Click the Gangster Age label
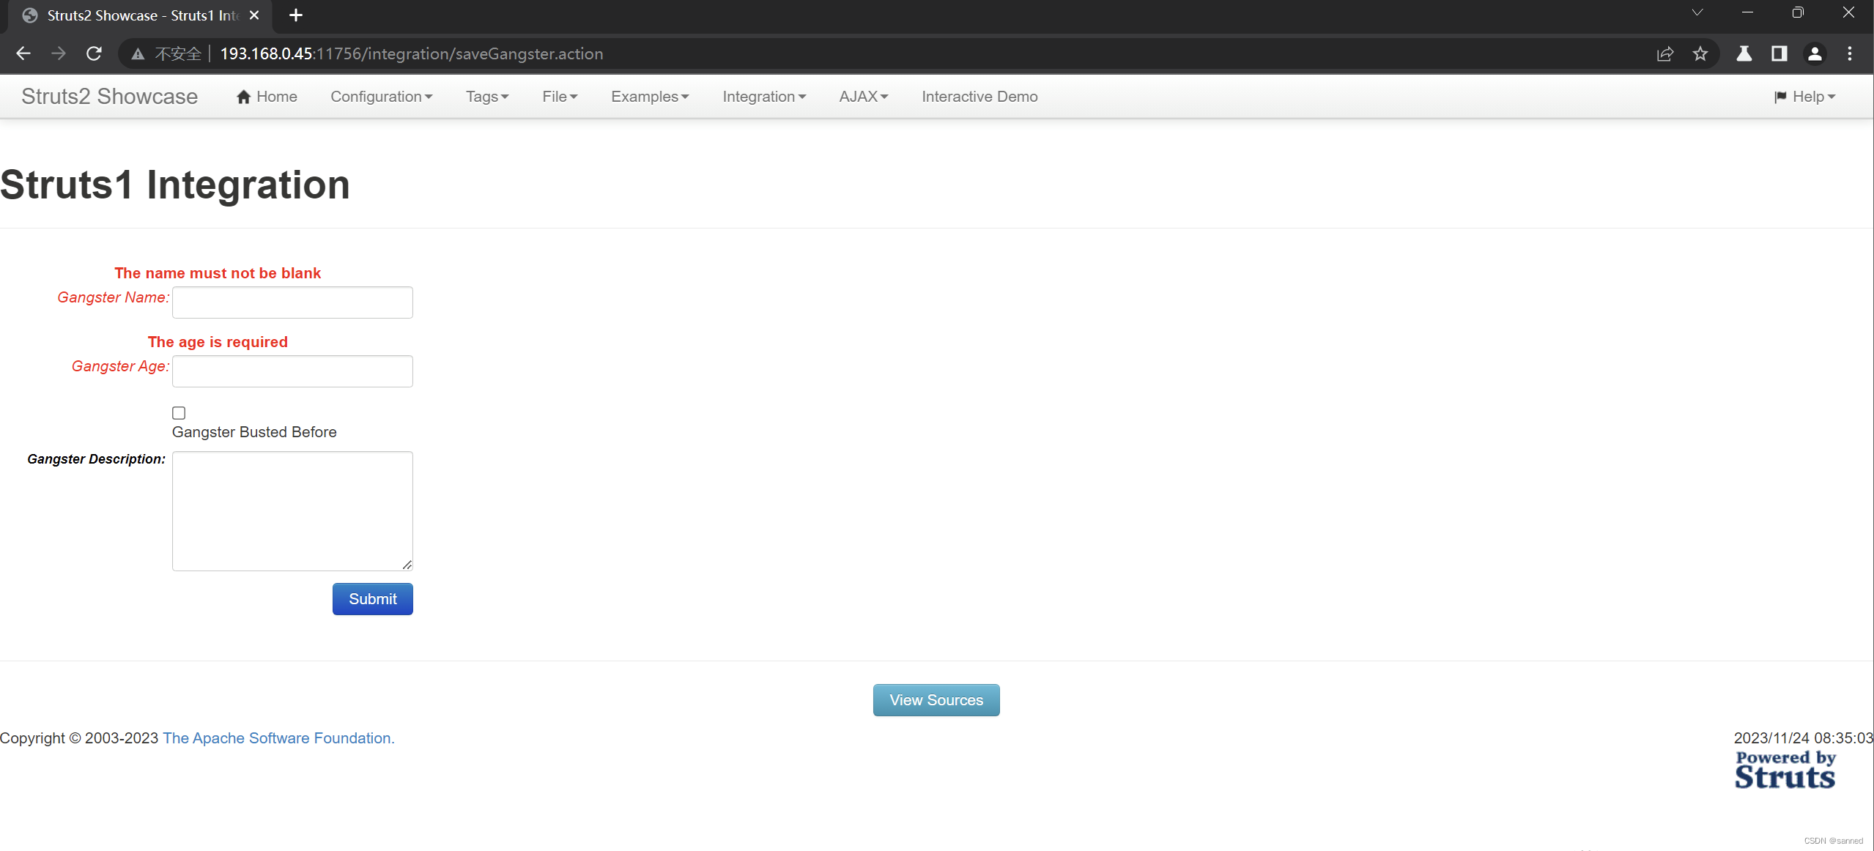Image resolution: width=1874 pixels, height=851 pixels. pyautogui.click(x=120, y=366)
